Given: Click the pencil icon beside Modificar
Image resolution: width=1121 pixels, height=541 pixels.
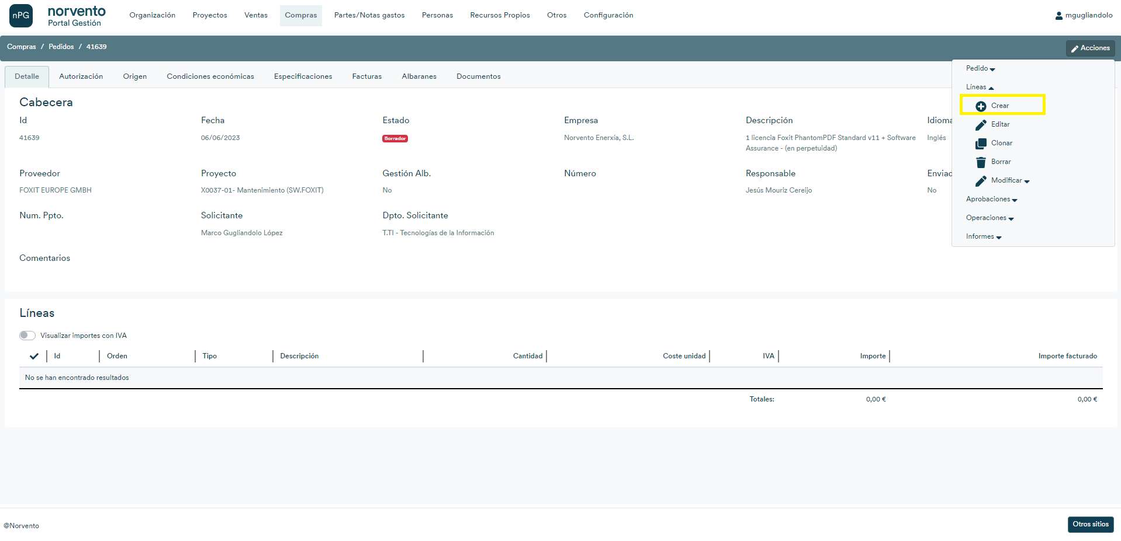Looking at the screenshot, I should click(981, 181).
